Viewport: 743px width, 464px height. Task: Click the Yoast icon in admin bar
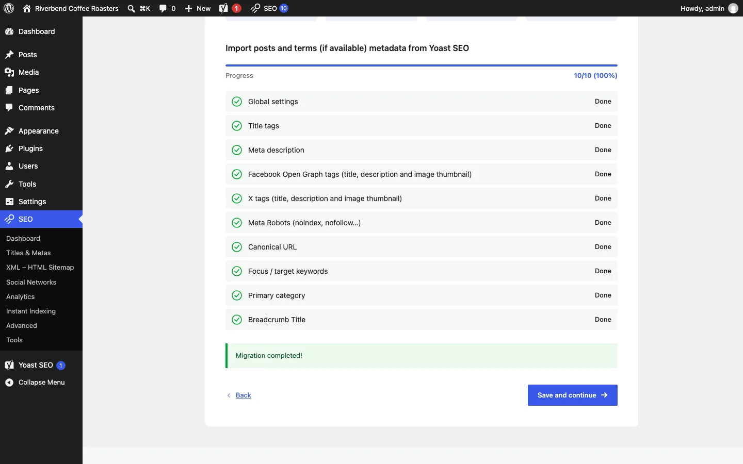click(223, 8)
